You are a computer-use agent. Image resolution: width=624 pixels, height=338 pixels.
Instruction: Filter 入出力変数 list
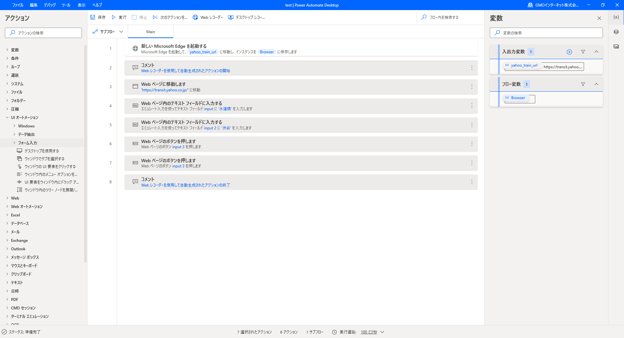pos(583,52)
